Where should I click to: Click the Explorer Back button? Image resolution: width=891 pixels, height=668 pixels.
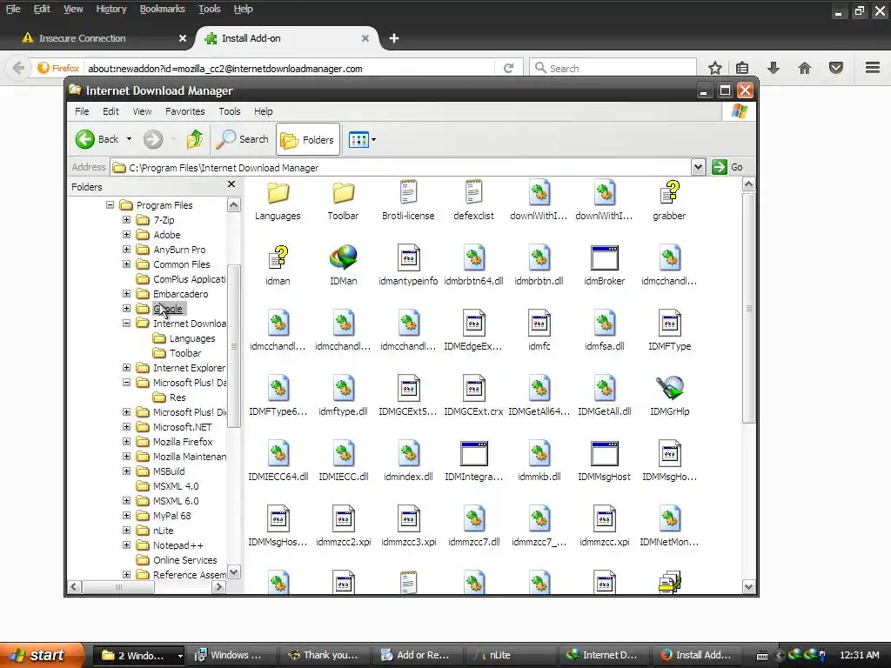(x=97, y=139)
